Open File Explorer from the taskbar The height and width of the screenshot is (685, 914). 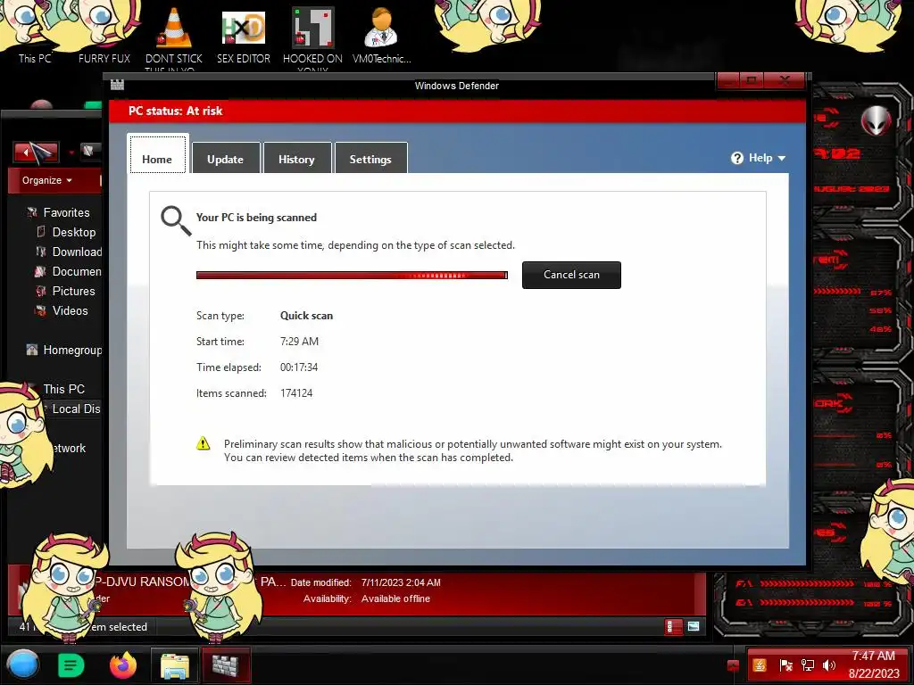click(x=174, y=665)
